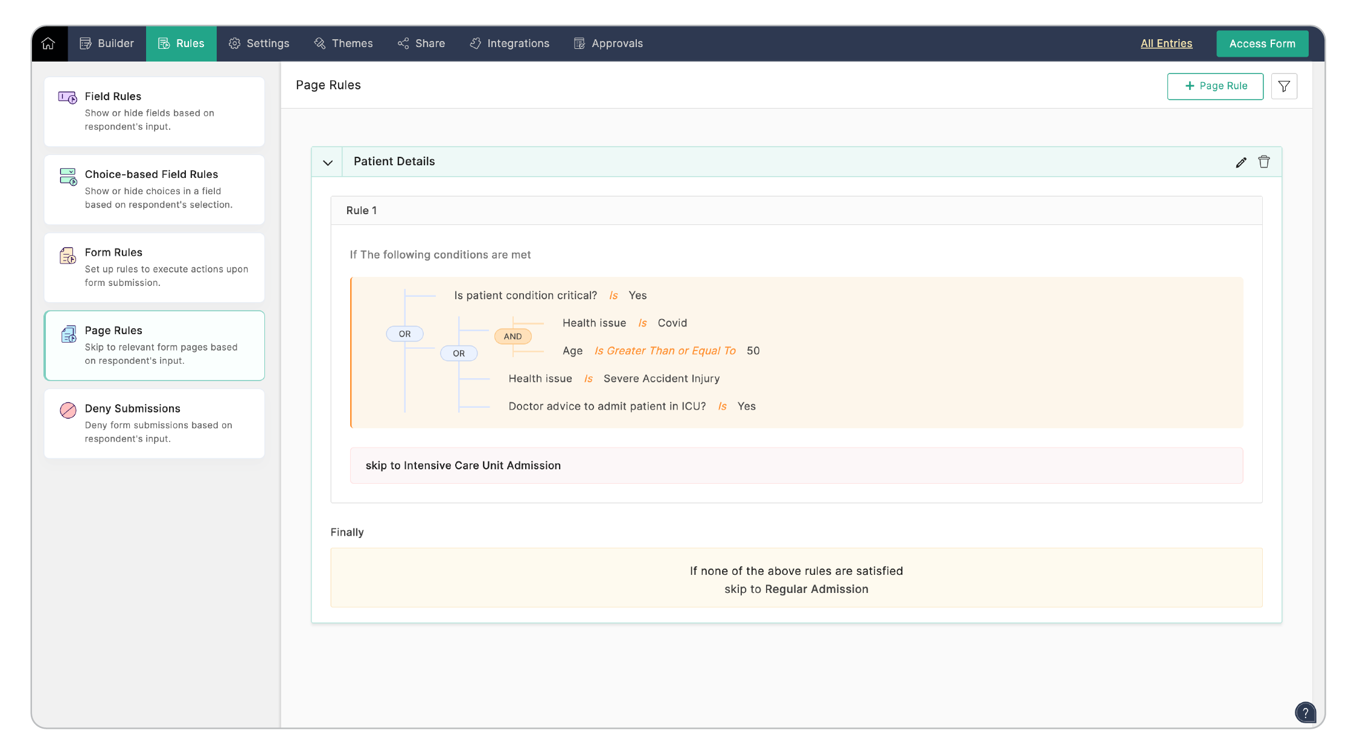
Task: Open help question mark icon
Action: (x=1304, y=712)
